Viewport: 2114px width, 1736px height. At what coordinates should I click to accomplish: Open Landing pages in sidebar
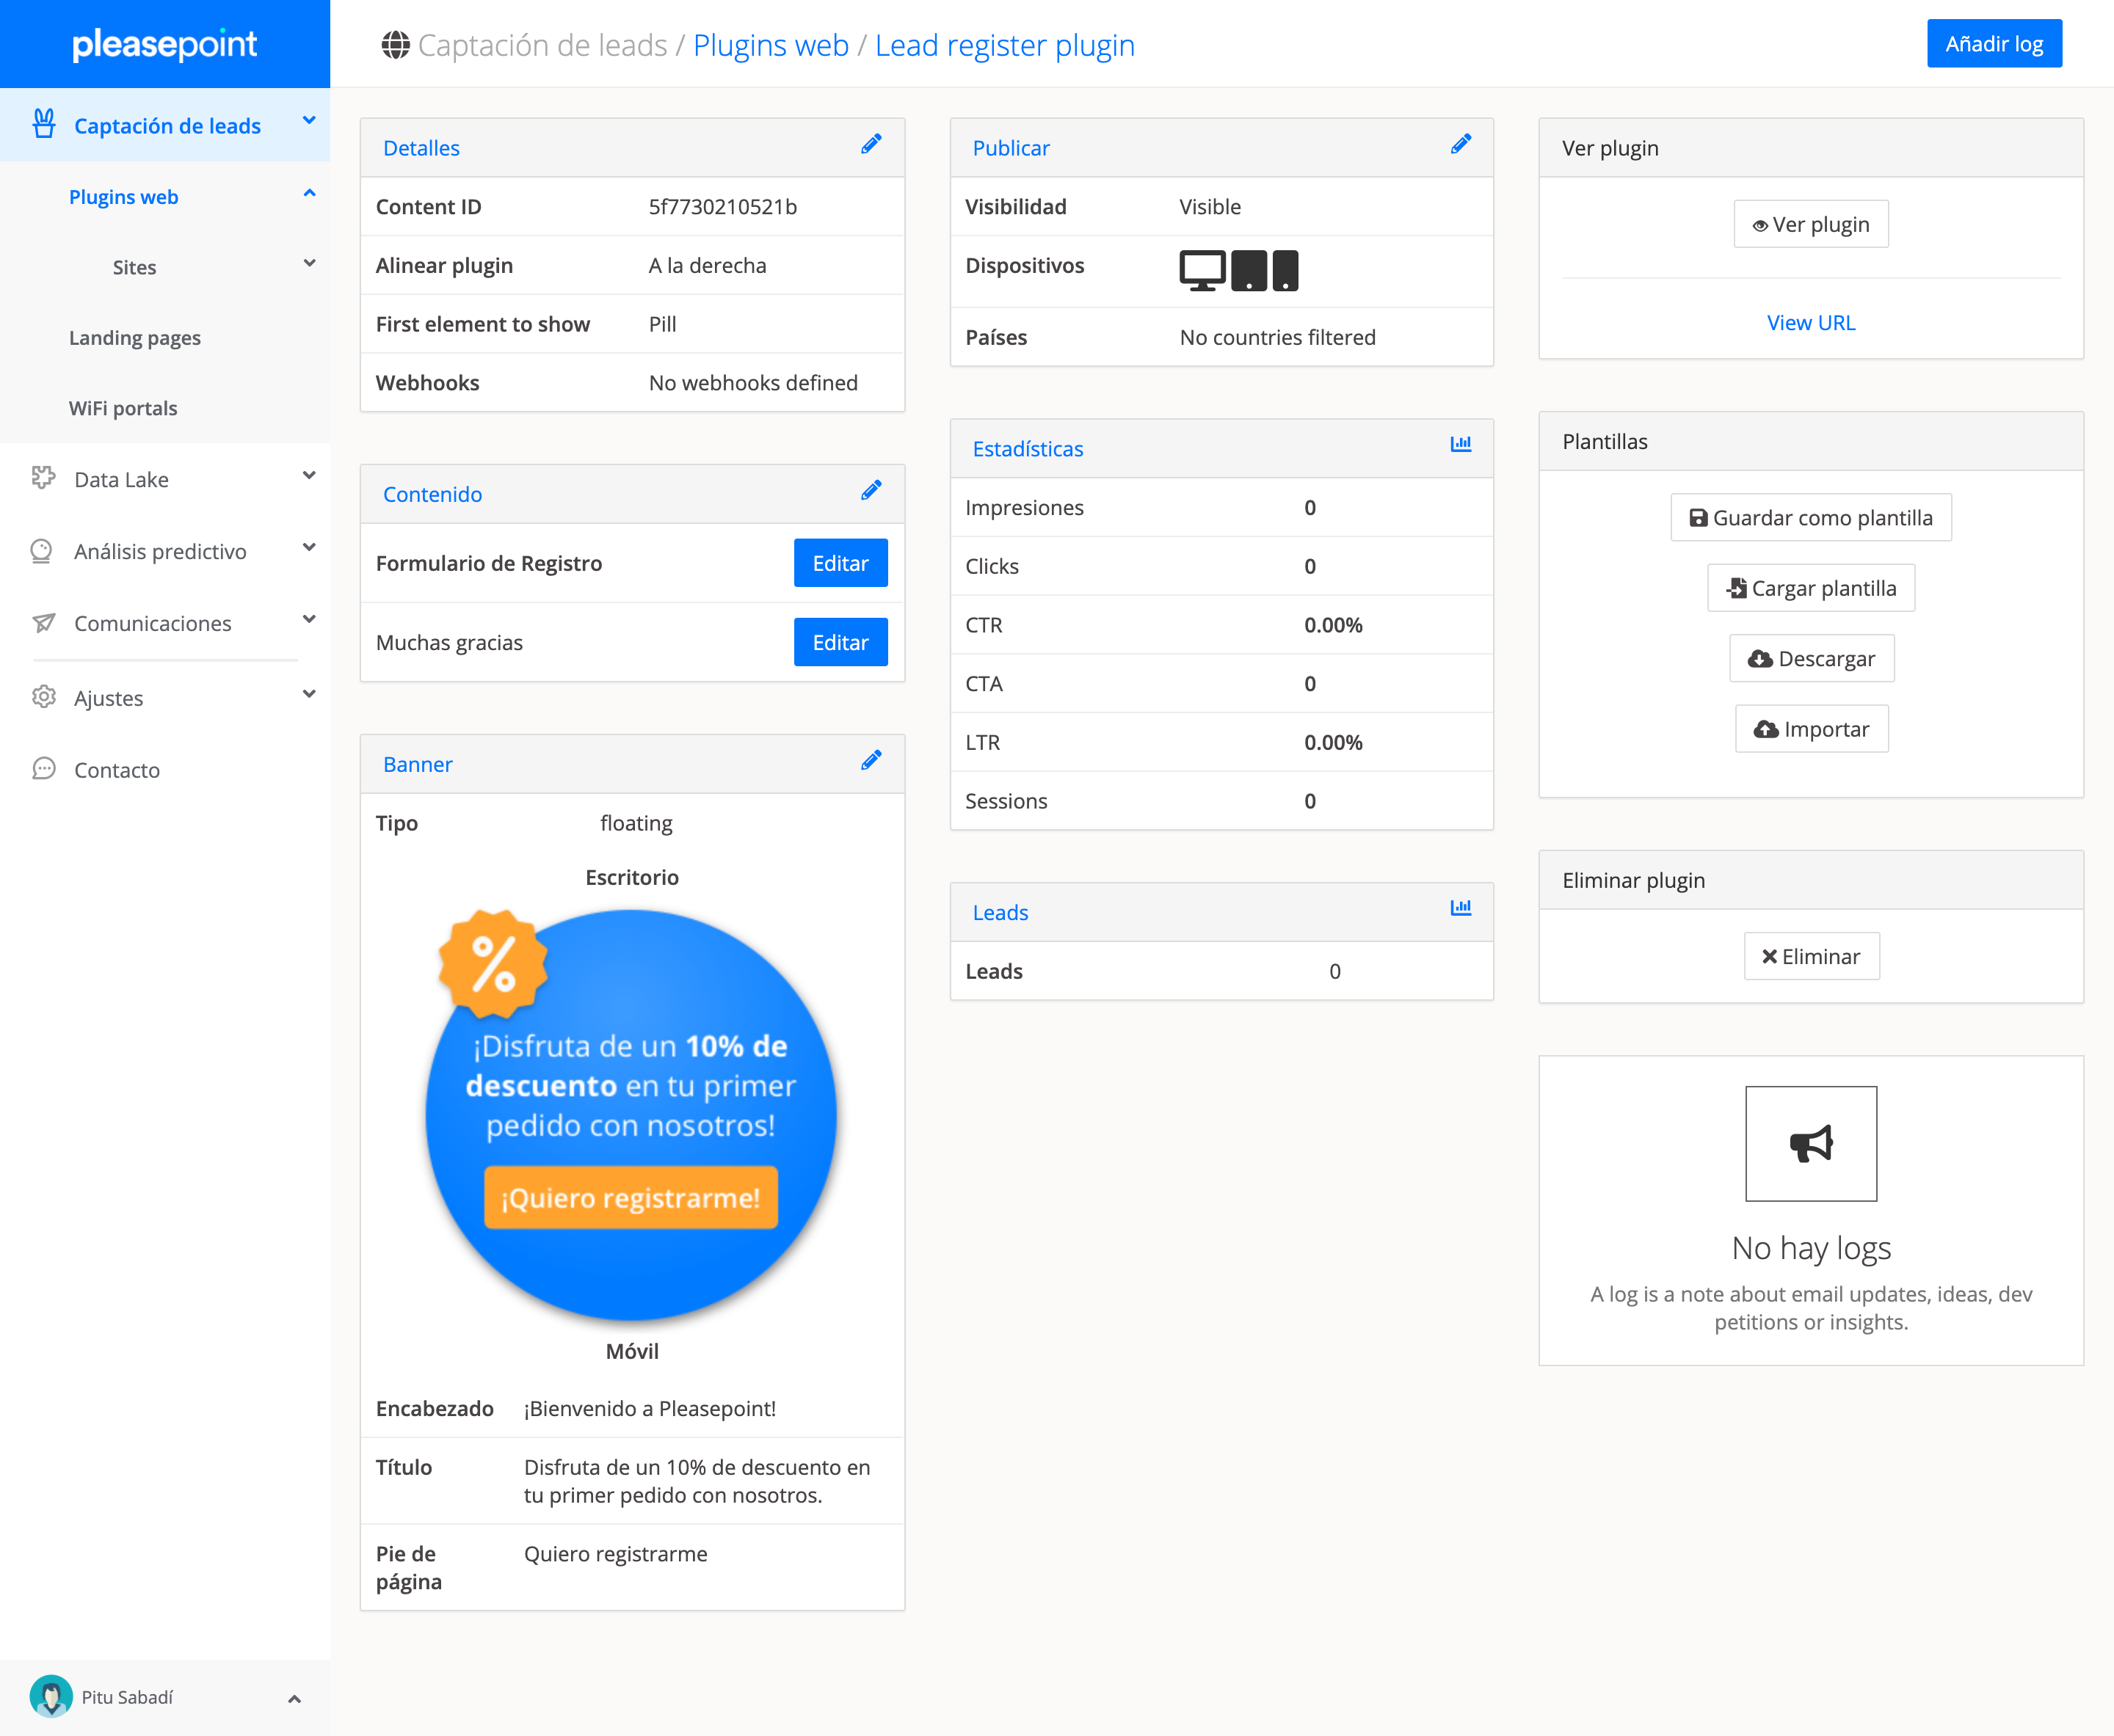tap(135, 338)
